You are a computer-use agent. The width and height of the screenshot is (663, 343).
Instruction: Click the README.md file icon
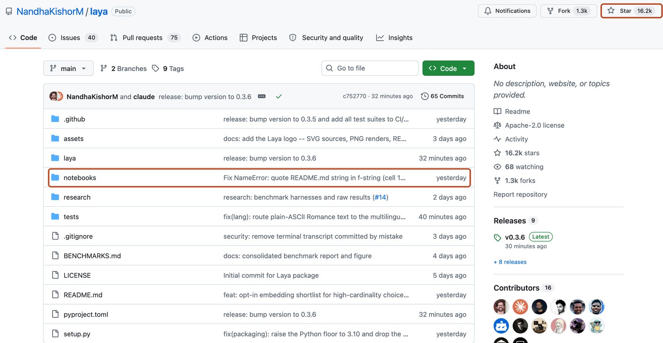pos(55,295)
